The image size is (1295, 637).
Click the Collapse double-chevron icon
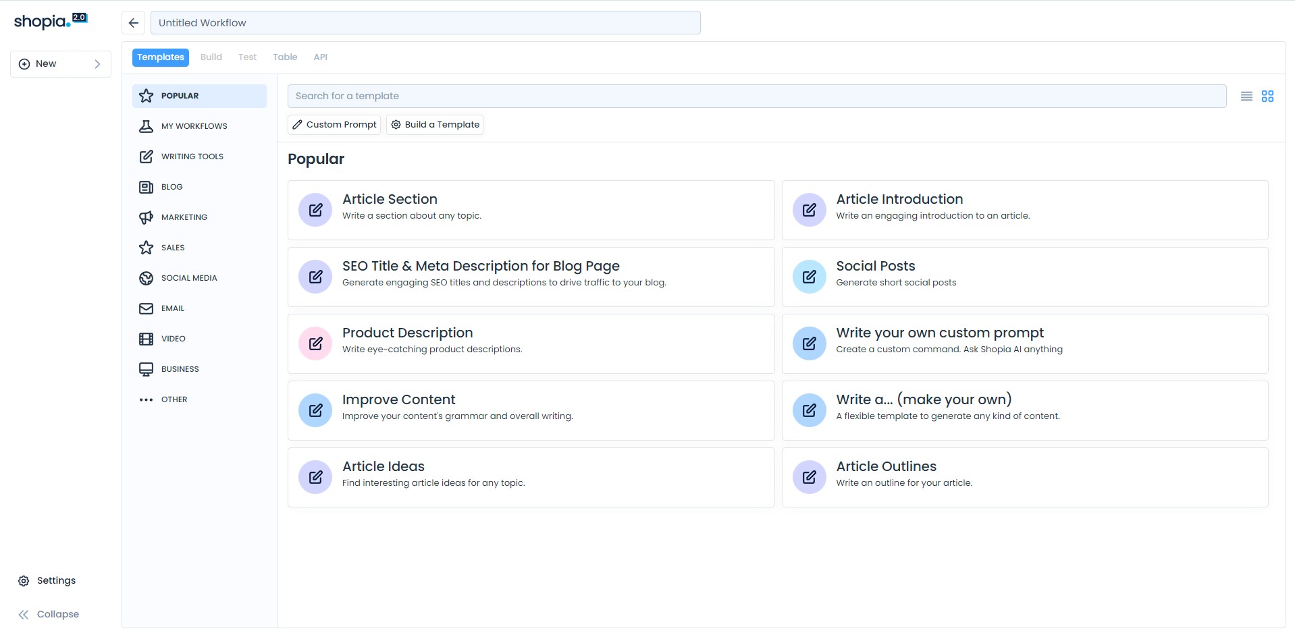[x=24, y=615]
